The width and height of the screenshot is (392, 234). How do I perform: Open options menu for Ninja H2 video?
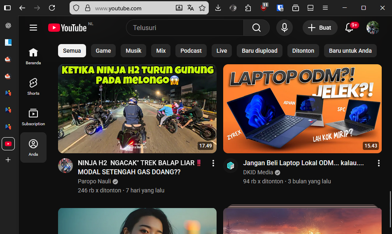(213, 164)
